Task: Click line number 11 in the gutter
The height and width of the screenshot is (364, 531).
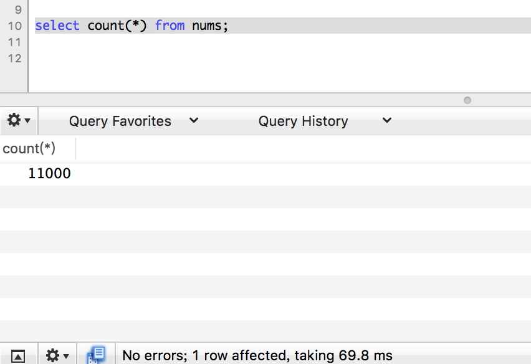Action: pyautogui.click(x=14, y=42)
